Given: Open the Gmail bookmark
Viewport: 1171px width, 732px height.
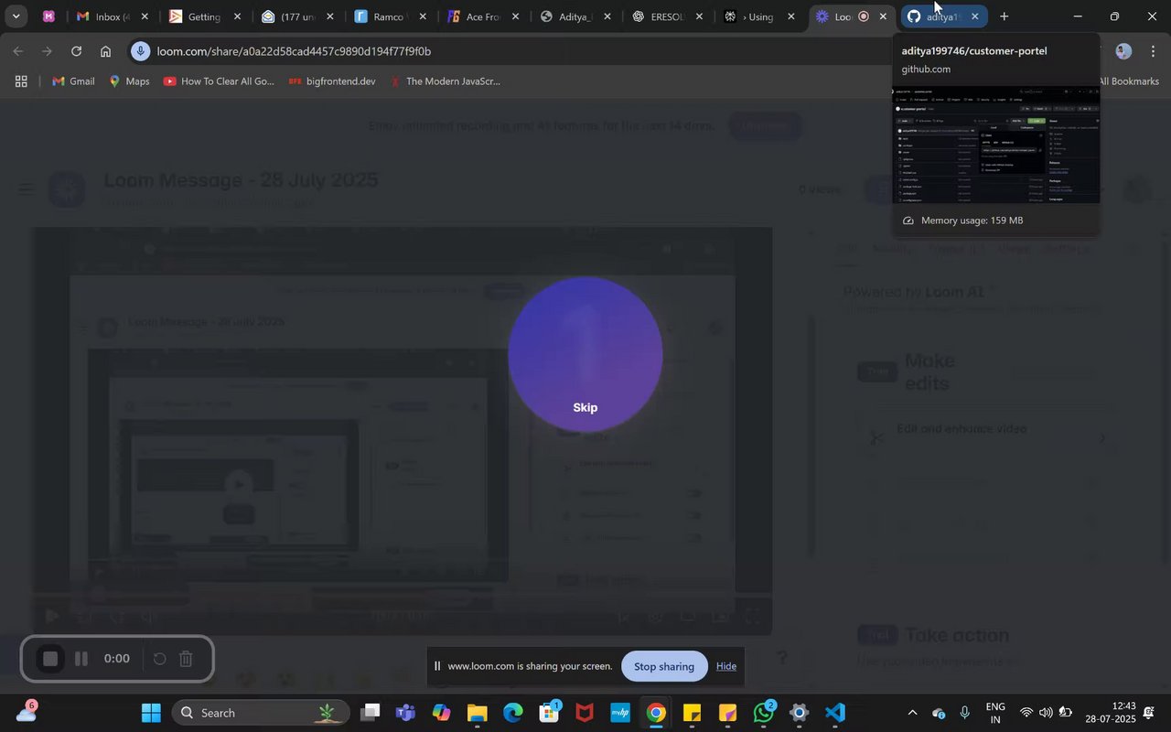Looking at the screenshot, I should point(73,81).
